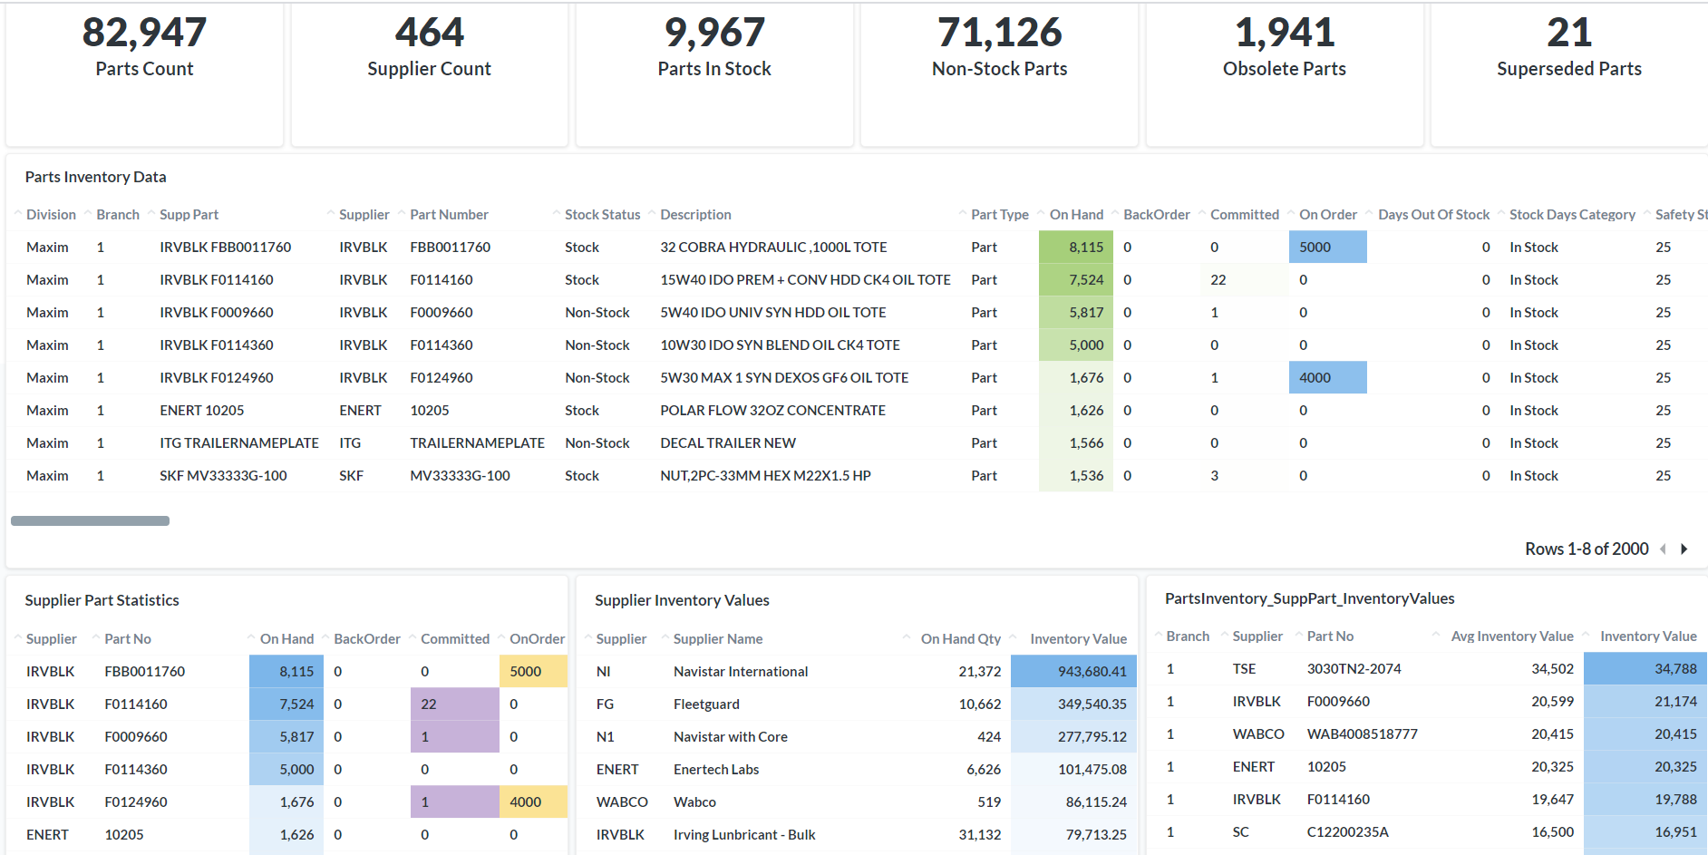Click part number 3030TN2-2074
This screenshot has height=855, width=1708.
tap(1354, 669)
